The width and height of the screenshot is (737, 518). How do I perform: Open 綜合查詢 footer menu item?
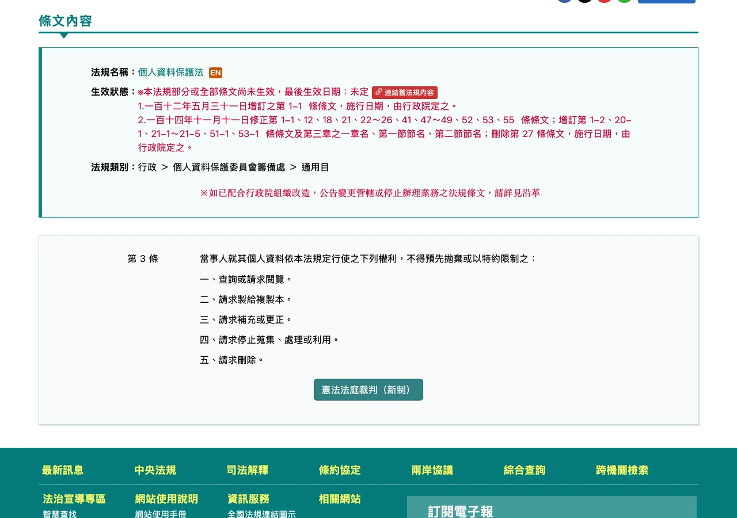pos(525,470)
